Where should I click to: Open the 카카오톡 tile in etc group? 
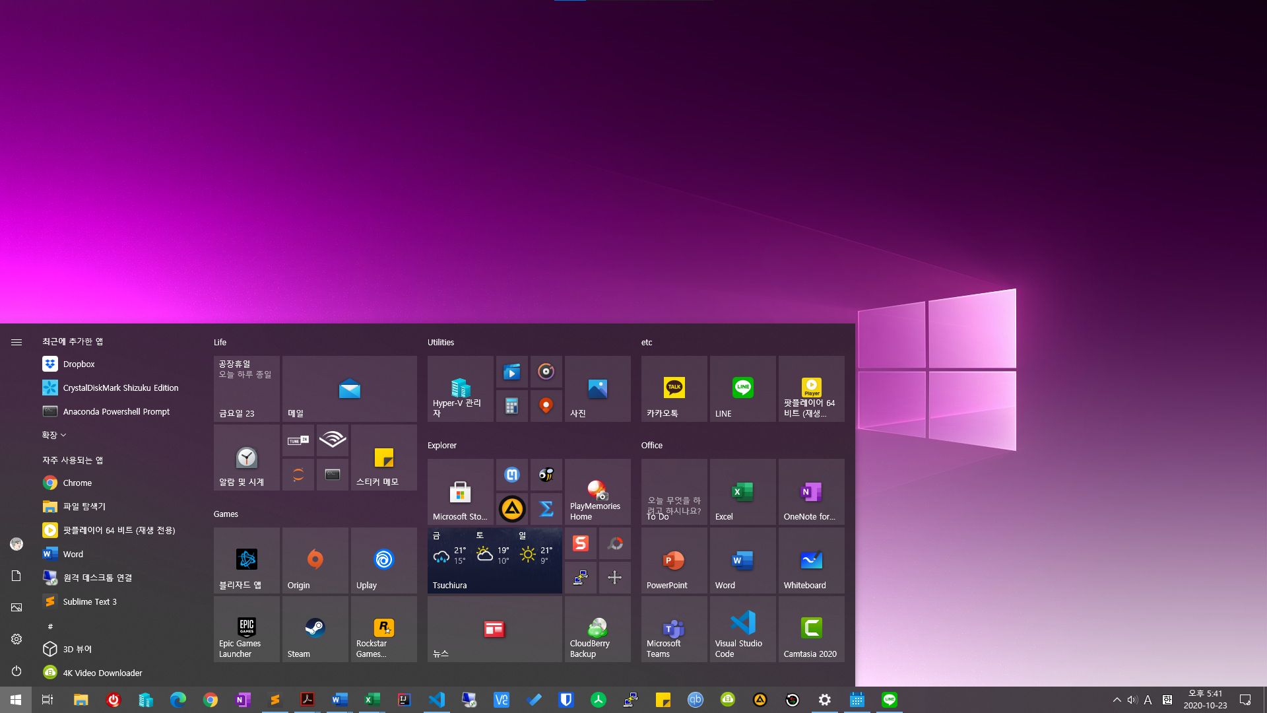coord(674,388)
